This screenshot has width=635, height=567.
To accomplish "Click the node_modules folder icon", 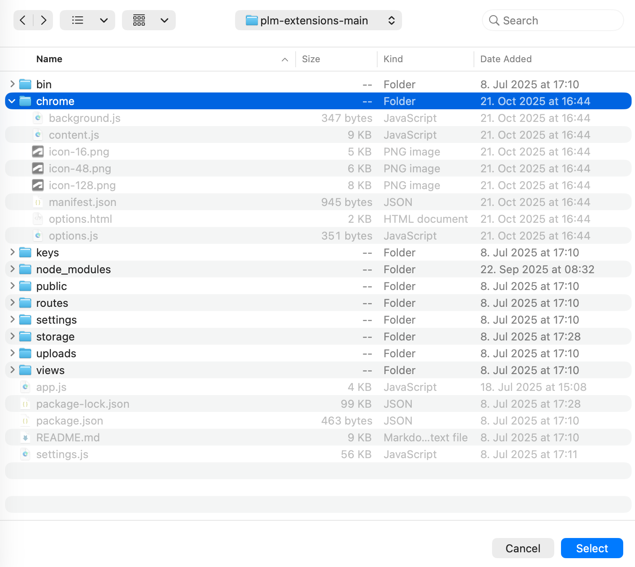I will coord(26,269).
